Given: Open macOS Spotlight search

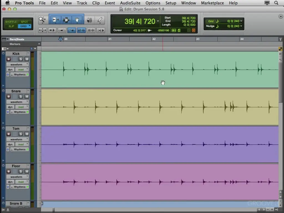Looking at the screenshot, I should [x=276, y=3].
